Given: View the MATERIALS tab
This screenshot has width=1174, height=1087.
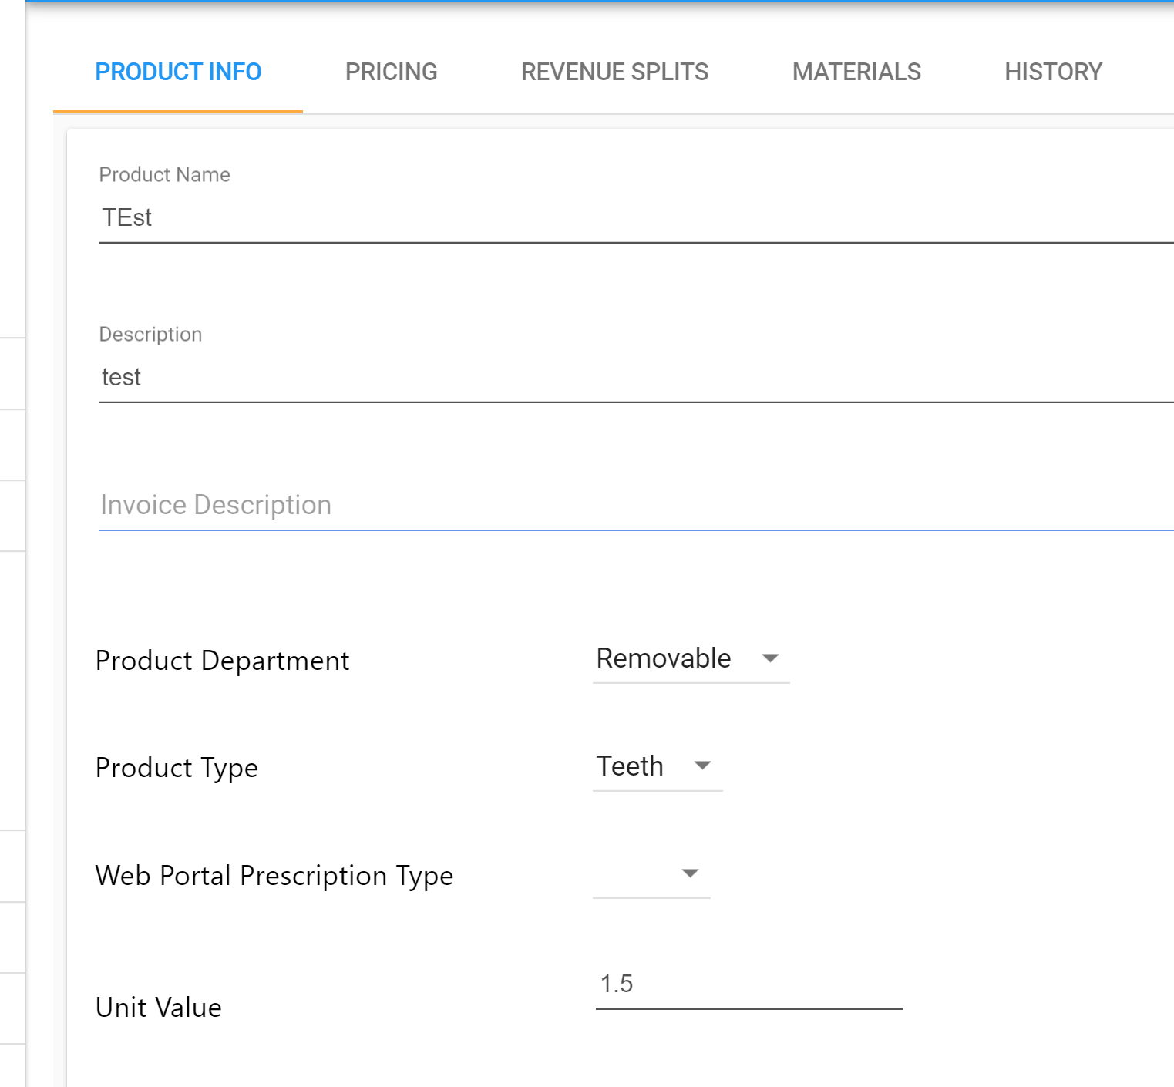Looking at the screenshot, I should [856, 72].
